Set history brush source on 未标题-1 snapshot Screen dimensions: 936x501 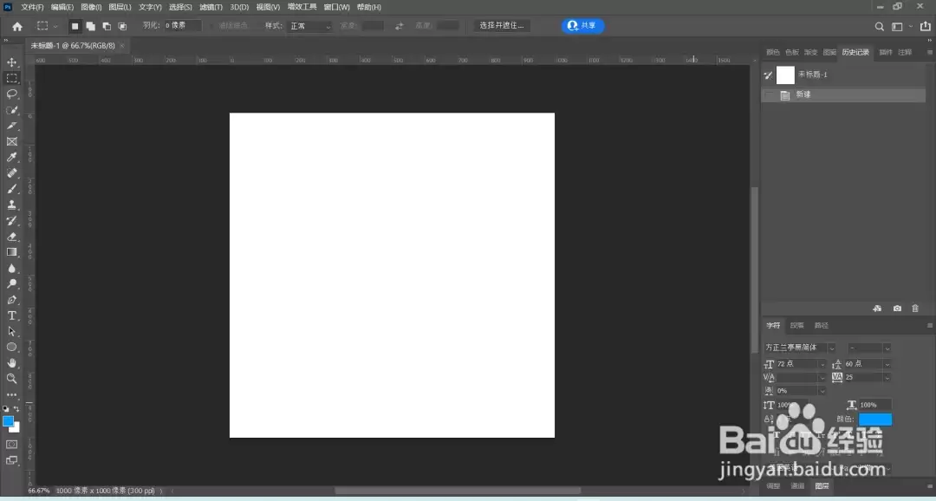769,75
